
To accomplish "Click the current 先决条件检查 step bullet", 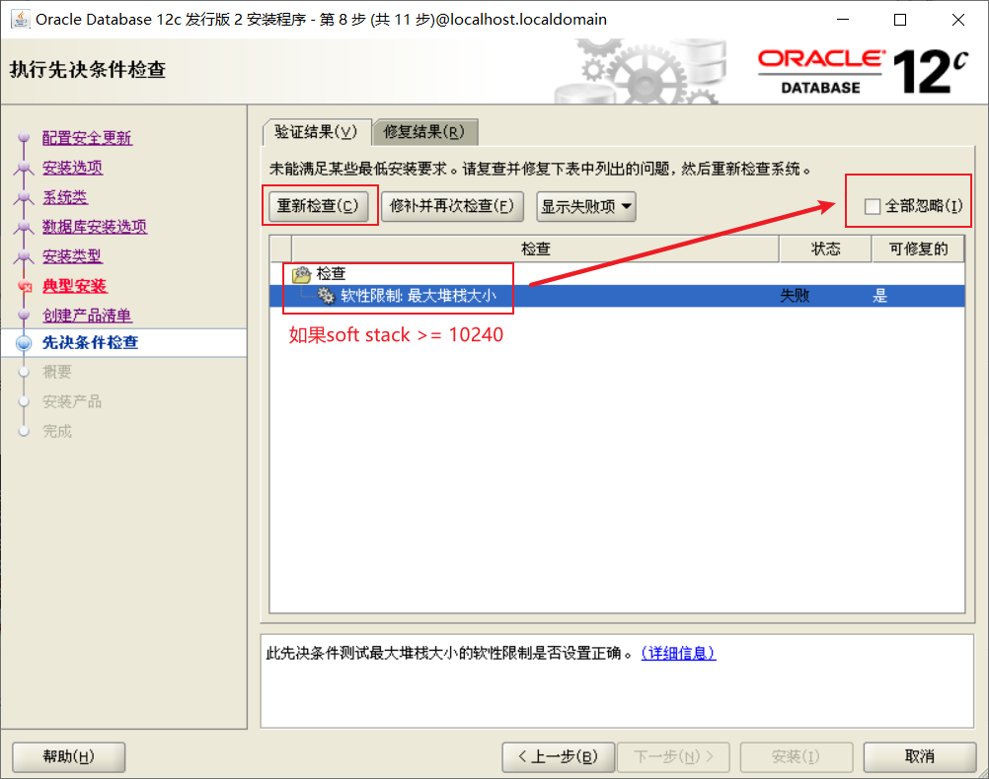I will coord(24,343).
